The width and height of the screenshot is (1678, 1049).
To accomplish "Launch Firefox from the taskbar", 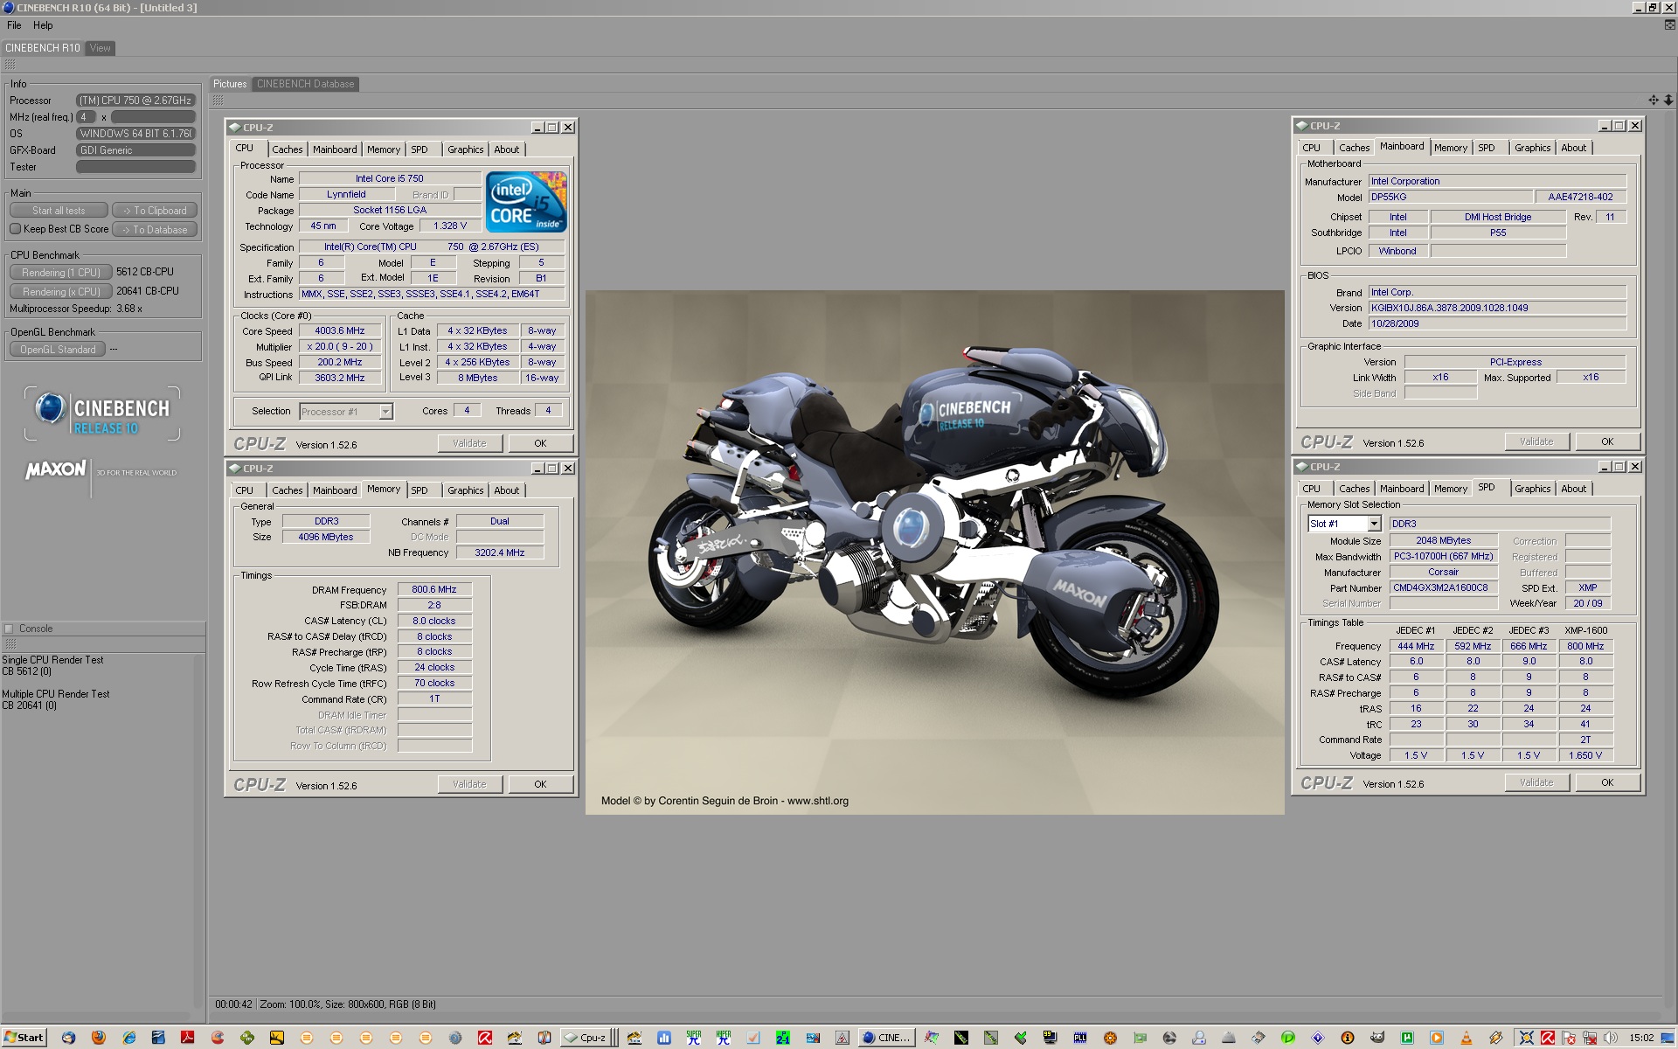I will 98,1038.
